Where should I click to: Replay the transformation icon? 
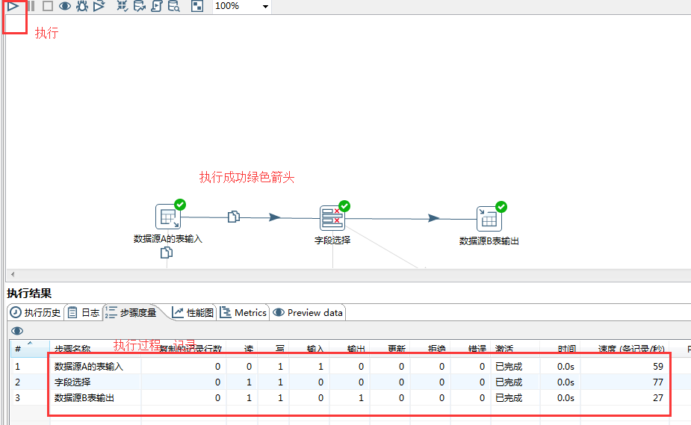pos(99,6)
